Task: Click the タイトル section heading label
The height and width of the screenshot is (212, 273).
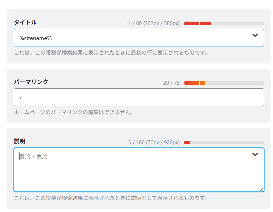Action: (25, 22)
